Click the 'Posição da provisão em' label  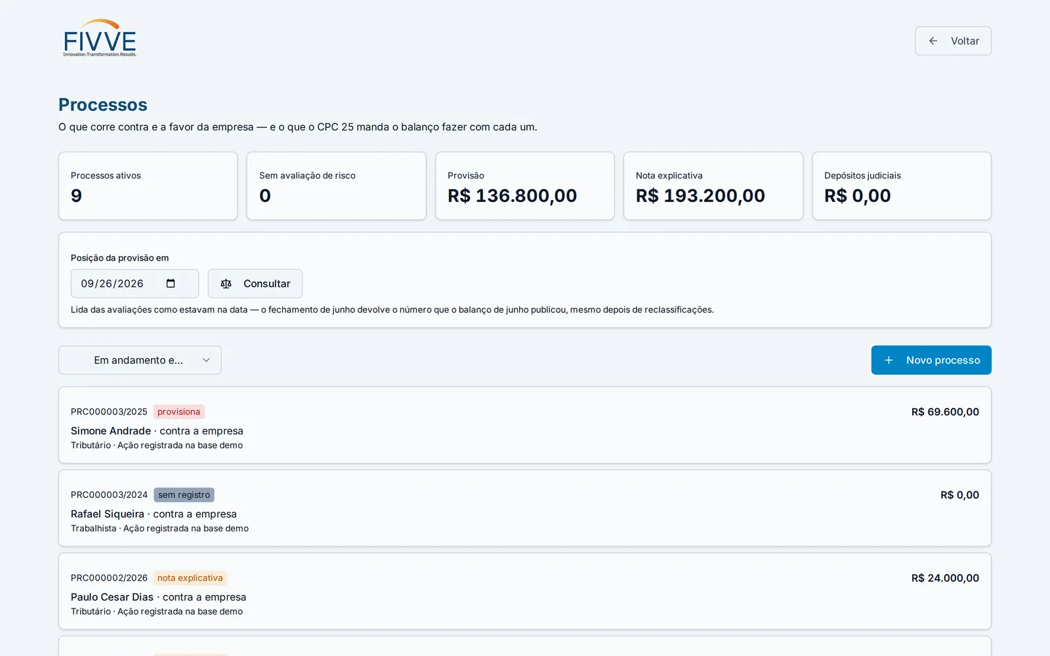tap(119, 258)
